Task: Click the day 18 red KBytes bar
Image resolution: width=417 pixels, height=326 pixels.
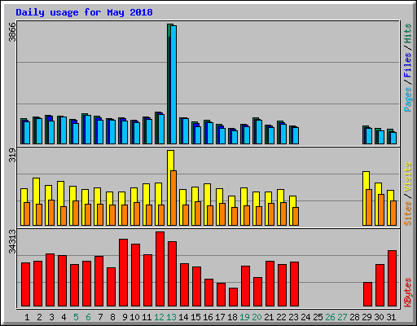Action: [233, 297]
